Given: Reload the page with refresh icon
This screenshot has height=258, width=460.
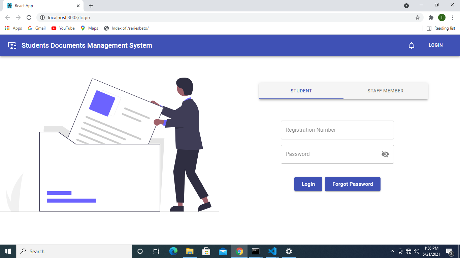Looking at the screenshot, I should coord(29,17).
